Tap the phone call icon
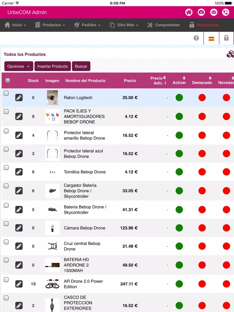This screenshot has width=234, height=312. [x=226, y=12]
